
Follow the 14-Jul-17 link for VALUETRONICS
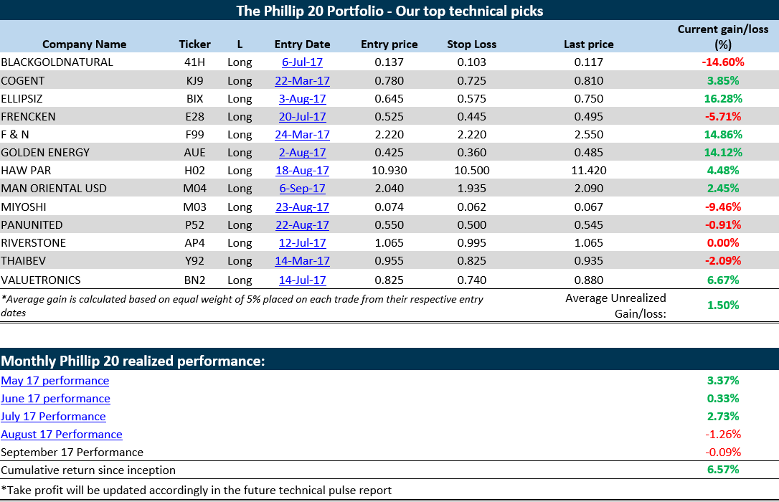pos(302,280)
